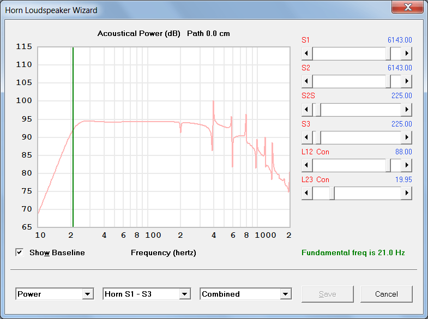Click the L23 Con value 19.95
The image size is (428, 319).
(403, 179)
